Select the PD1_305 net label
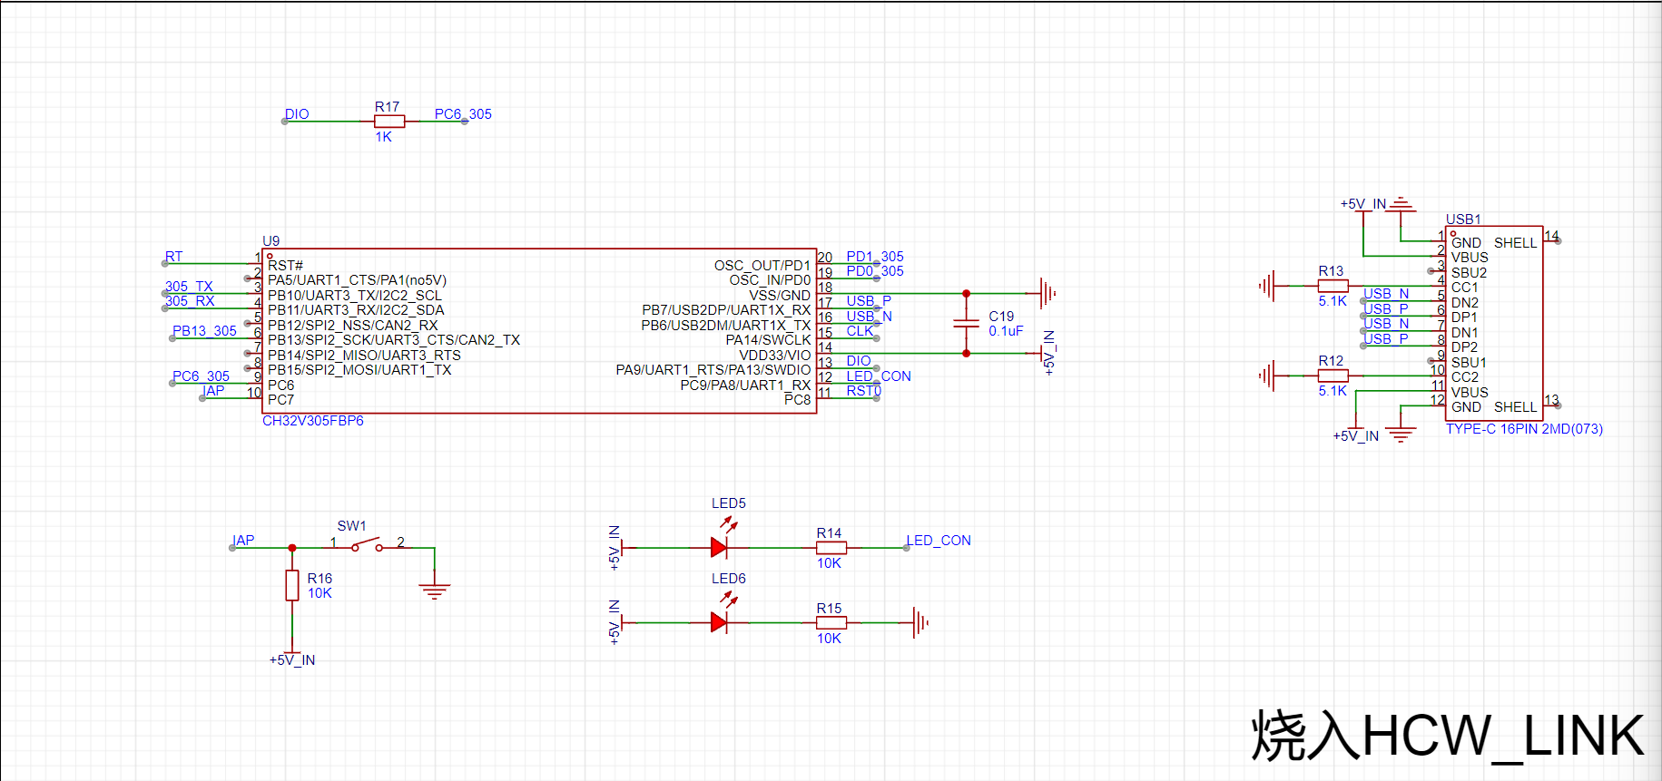This screenshot has height=781, width=1662. [875, 257]
